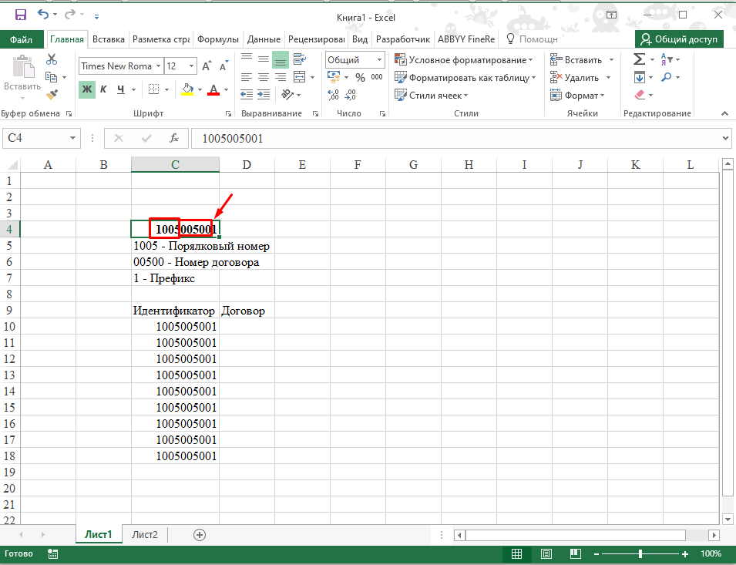Viewport: 736px width, 565px height.
Task: Decrease the font size
Action: pos(224,66)
